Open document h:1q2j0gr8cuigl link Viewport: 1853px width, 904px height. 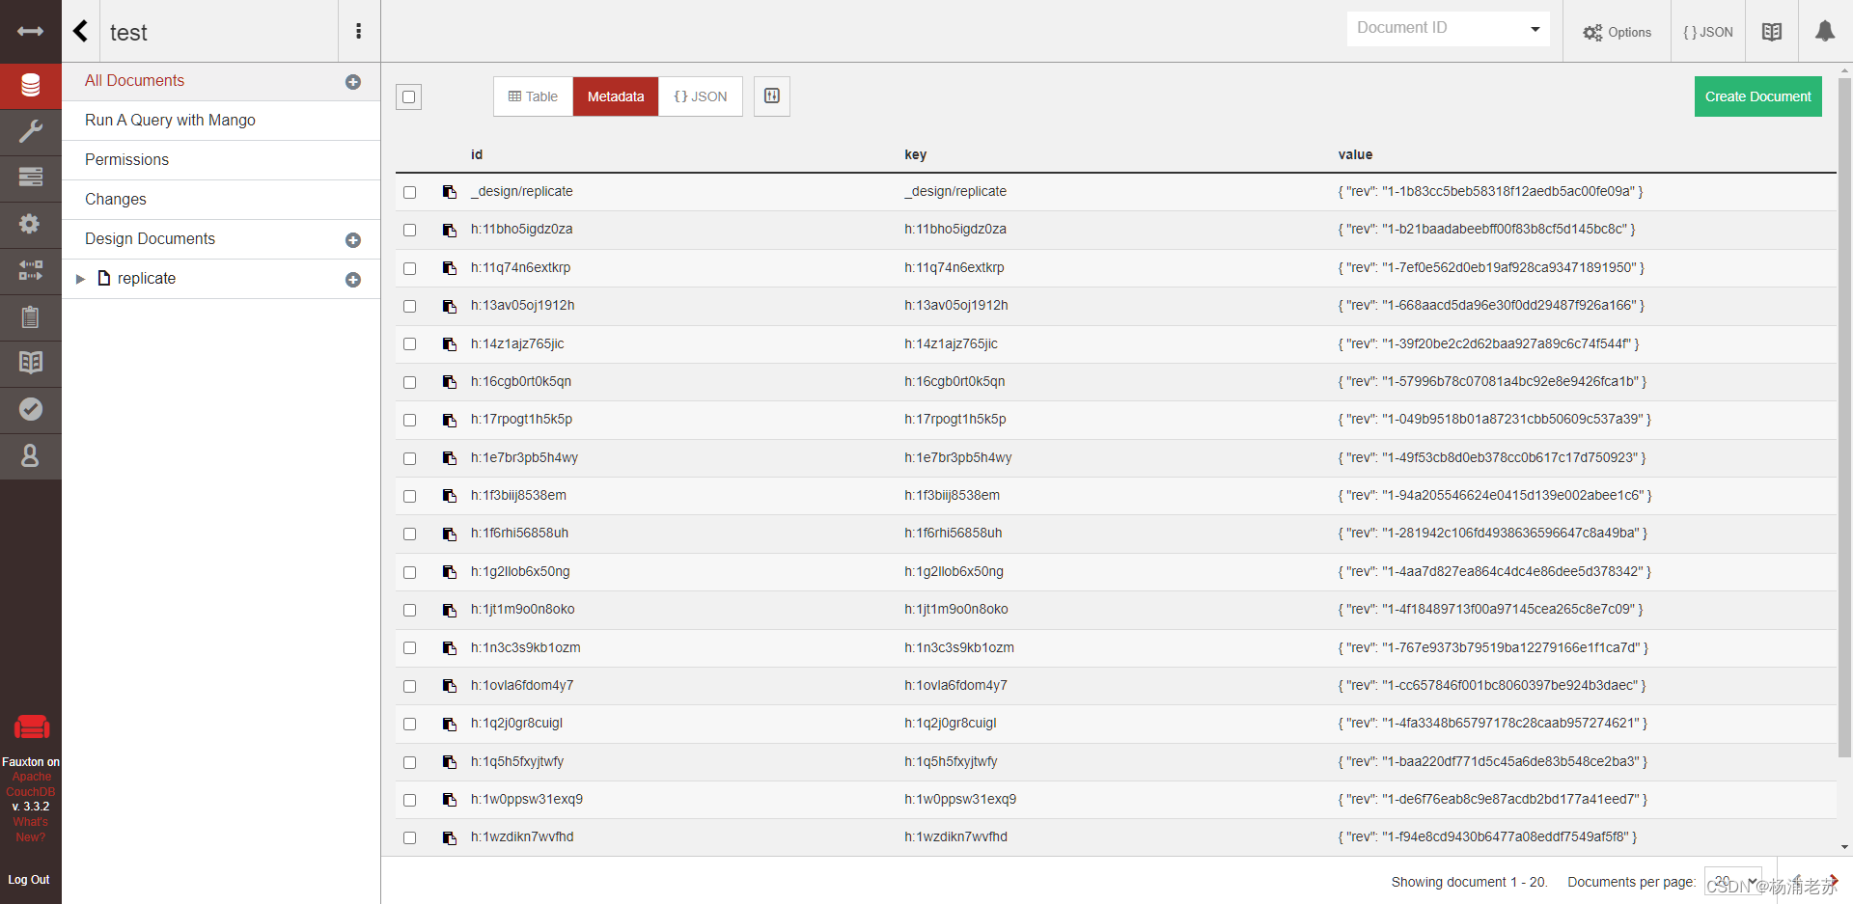pyautogui.click(x=516, y=724)
